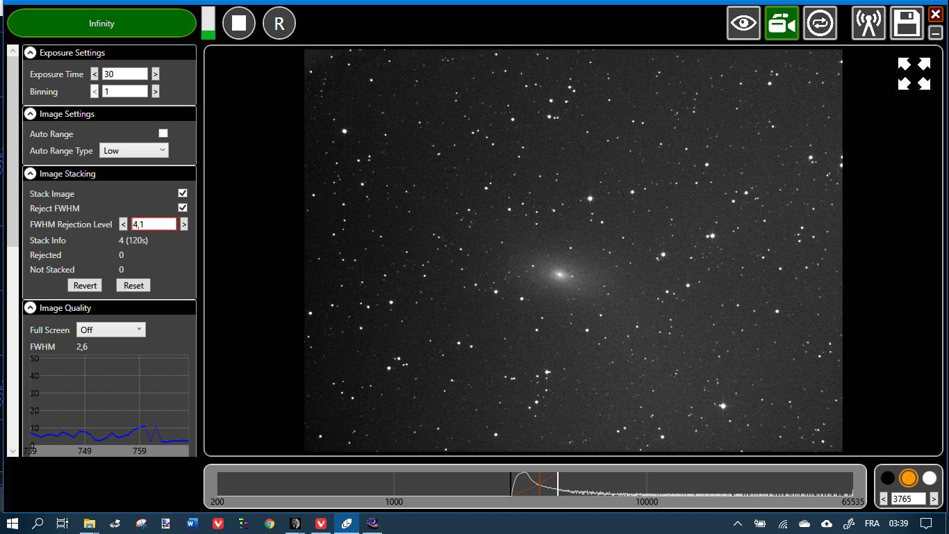Open the night-sky planetarium taskbar icon
This screenshot has width=949, height=534.
pyautogui.click(x=372, y=524)
